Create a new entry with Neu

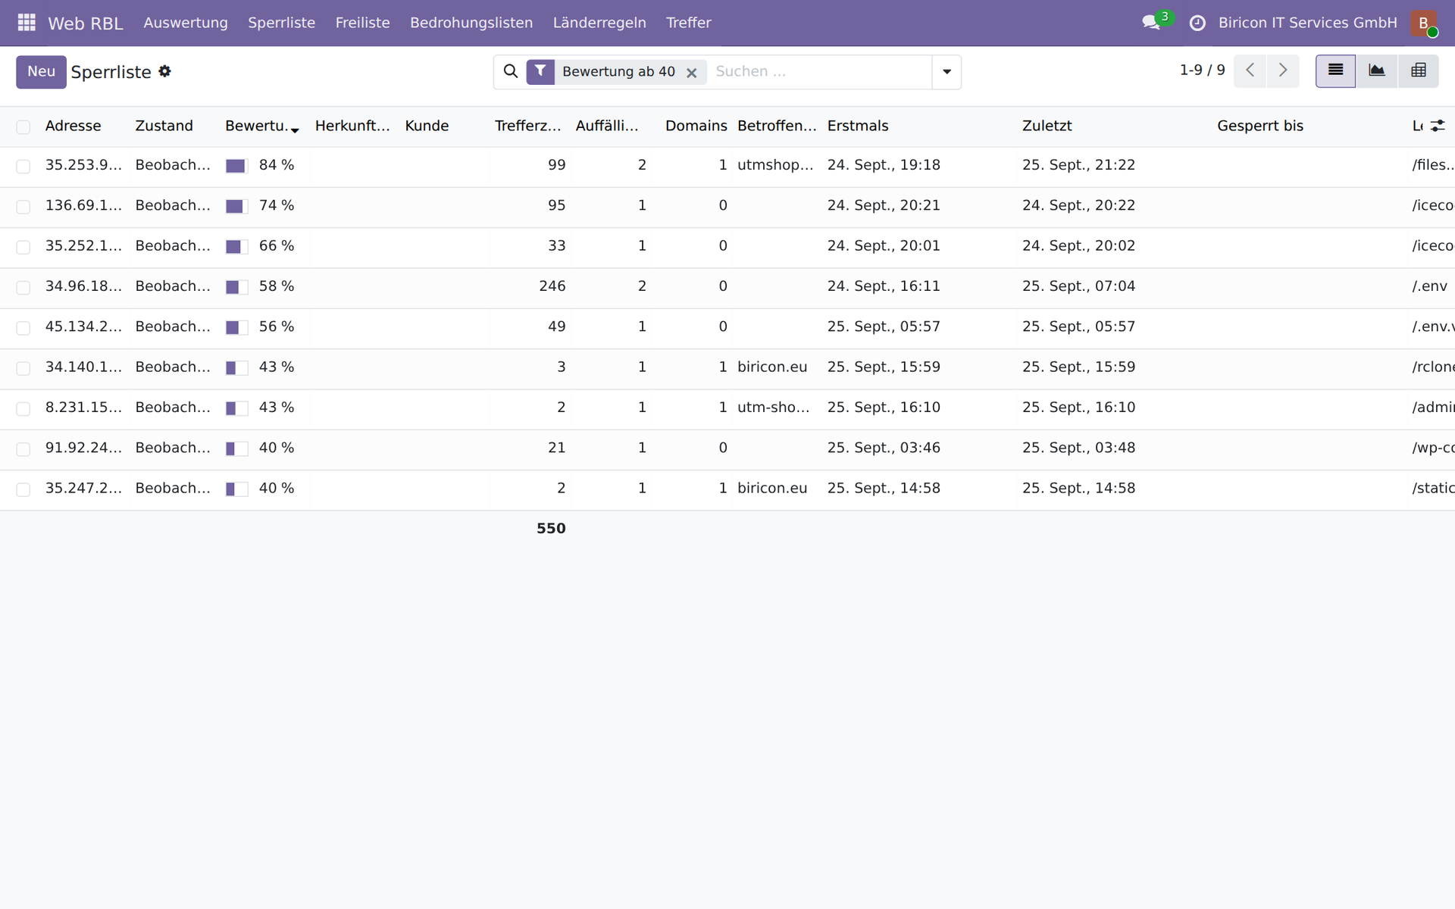point(41,72)
